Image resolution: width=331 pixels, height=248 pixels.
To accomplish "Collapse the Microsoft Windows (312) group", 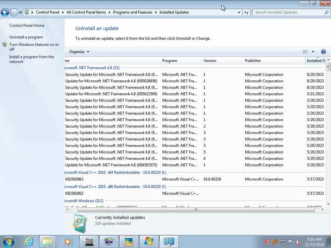I will (x=84, y=201).
